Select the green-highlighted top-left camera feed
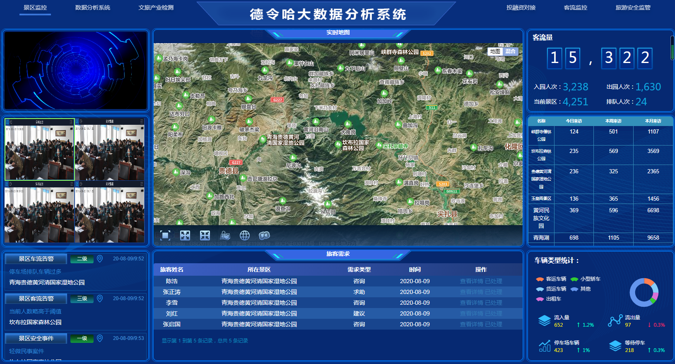Screen dimensions: 675x364 tap(39, 150)
